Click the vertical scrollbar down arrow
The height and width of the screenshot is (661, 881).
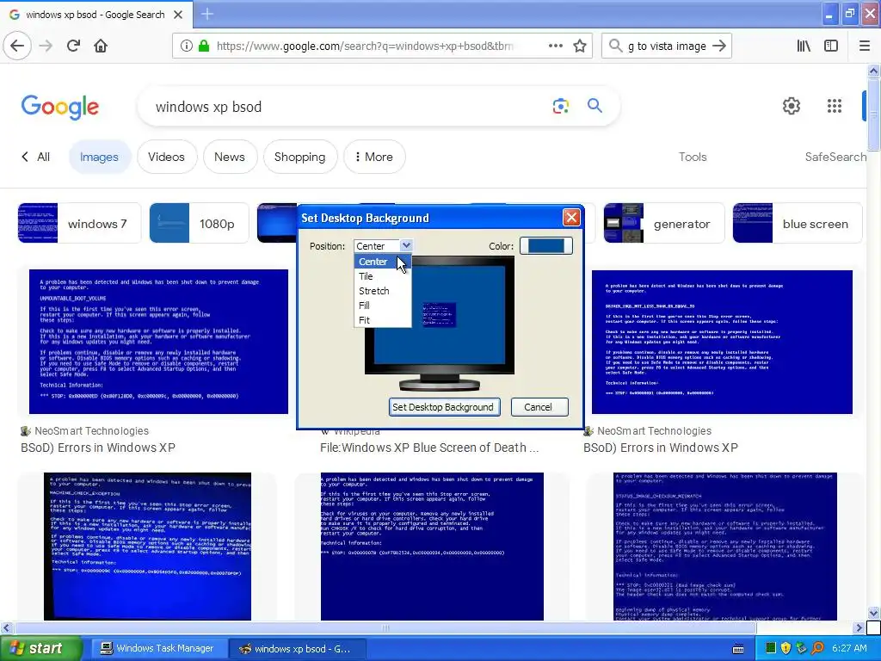point(874,613)
